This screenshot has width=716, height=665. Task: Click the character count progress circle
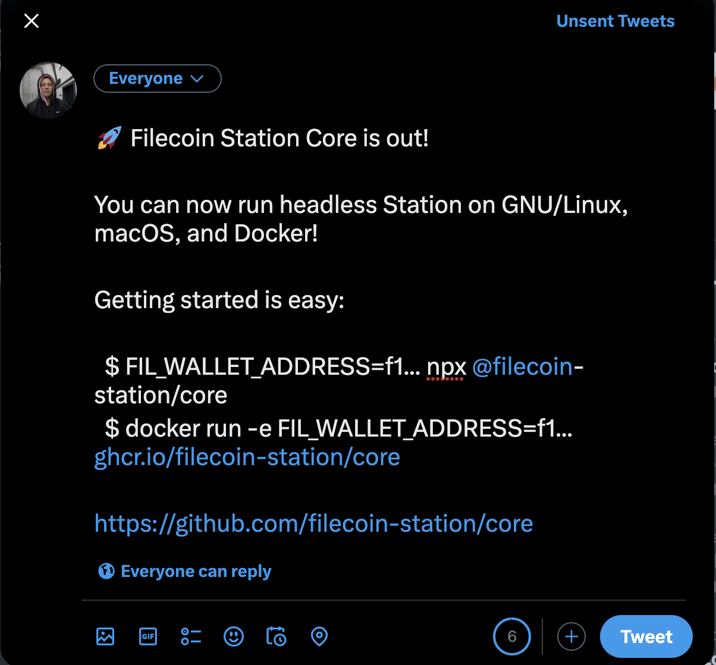511,636
